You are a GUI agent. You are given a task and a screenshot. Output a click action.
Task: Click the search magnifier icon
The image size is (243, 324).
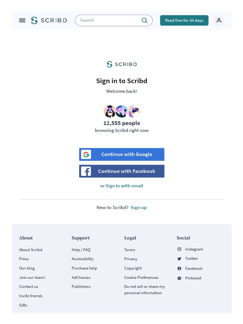point(145,20)
